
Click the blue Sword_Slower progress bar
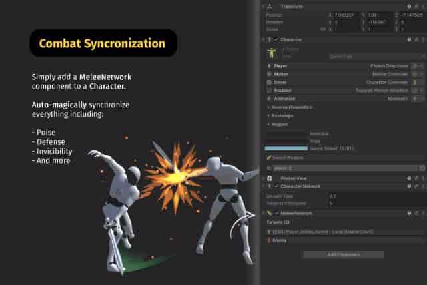pos(286,148)
